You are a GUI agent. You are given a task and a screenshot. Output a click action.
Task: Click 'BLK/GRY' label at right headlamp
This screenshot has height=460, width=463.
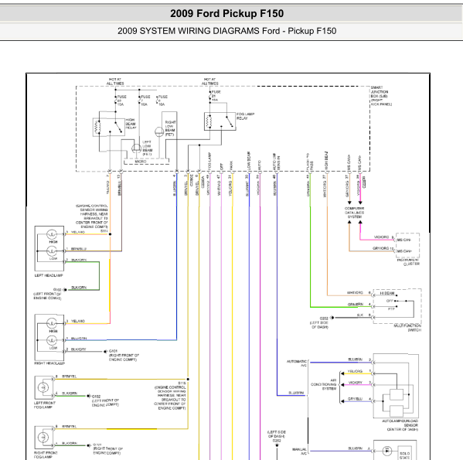tap(79, 349)
